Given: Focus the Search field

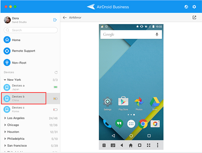Looking at the screenshot, I should coord(31,30).
